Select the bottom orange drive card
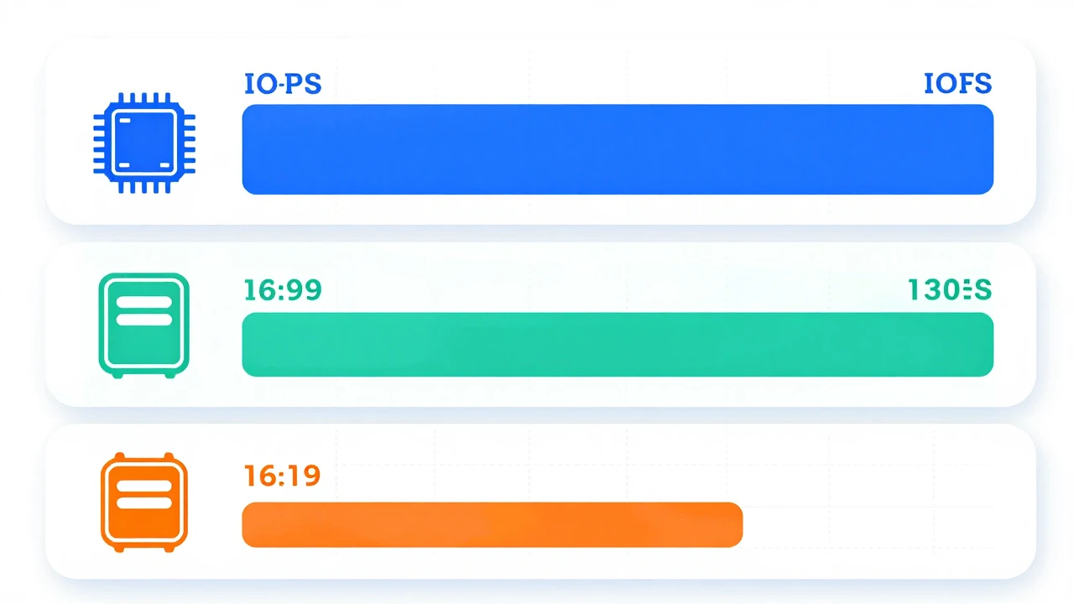 coord(540,501)
